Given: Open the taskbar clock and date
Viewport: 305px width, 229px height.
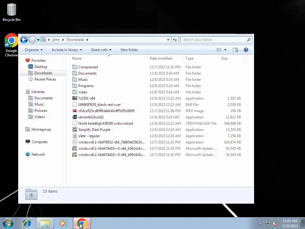Looking at the screenshot, I should pos(290,223).
